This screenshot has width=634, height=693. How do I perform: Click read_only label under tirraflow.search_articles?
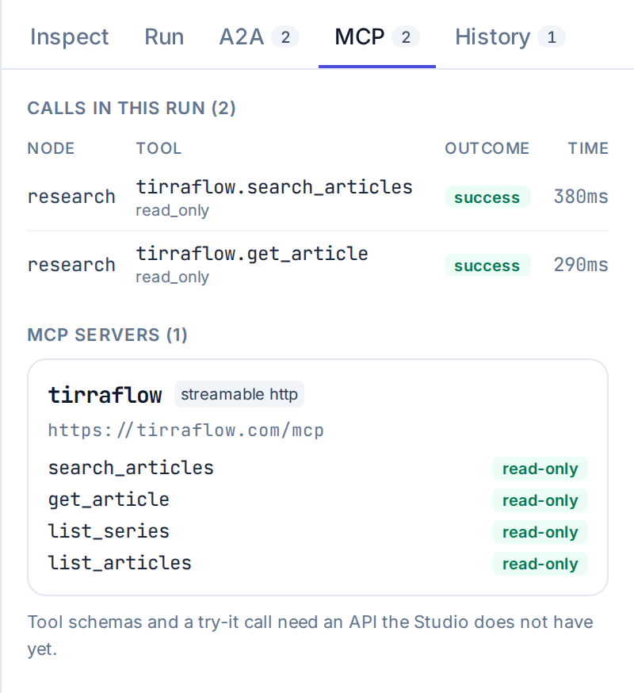[172, 211]
